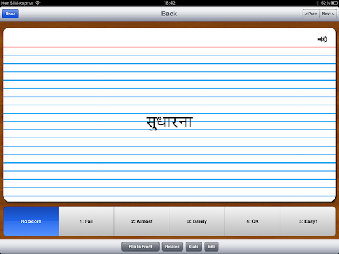
Task: Tap the Done button
Action: point(10,14)
